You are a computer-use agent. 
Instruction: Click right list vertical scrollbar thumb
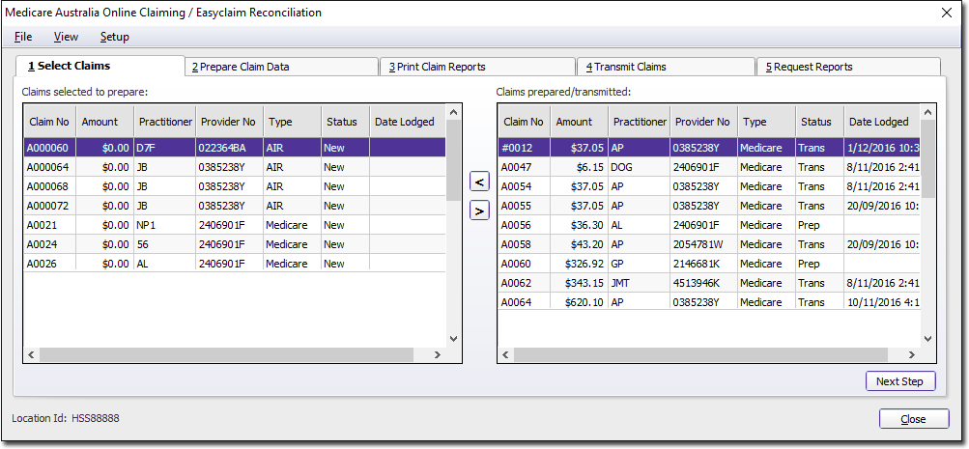tap(928, 158)
